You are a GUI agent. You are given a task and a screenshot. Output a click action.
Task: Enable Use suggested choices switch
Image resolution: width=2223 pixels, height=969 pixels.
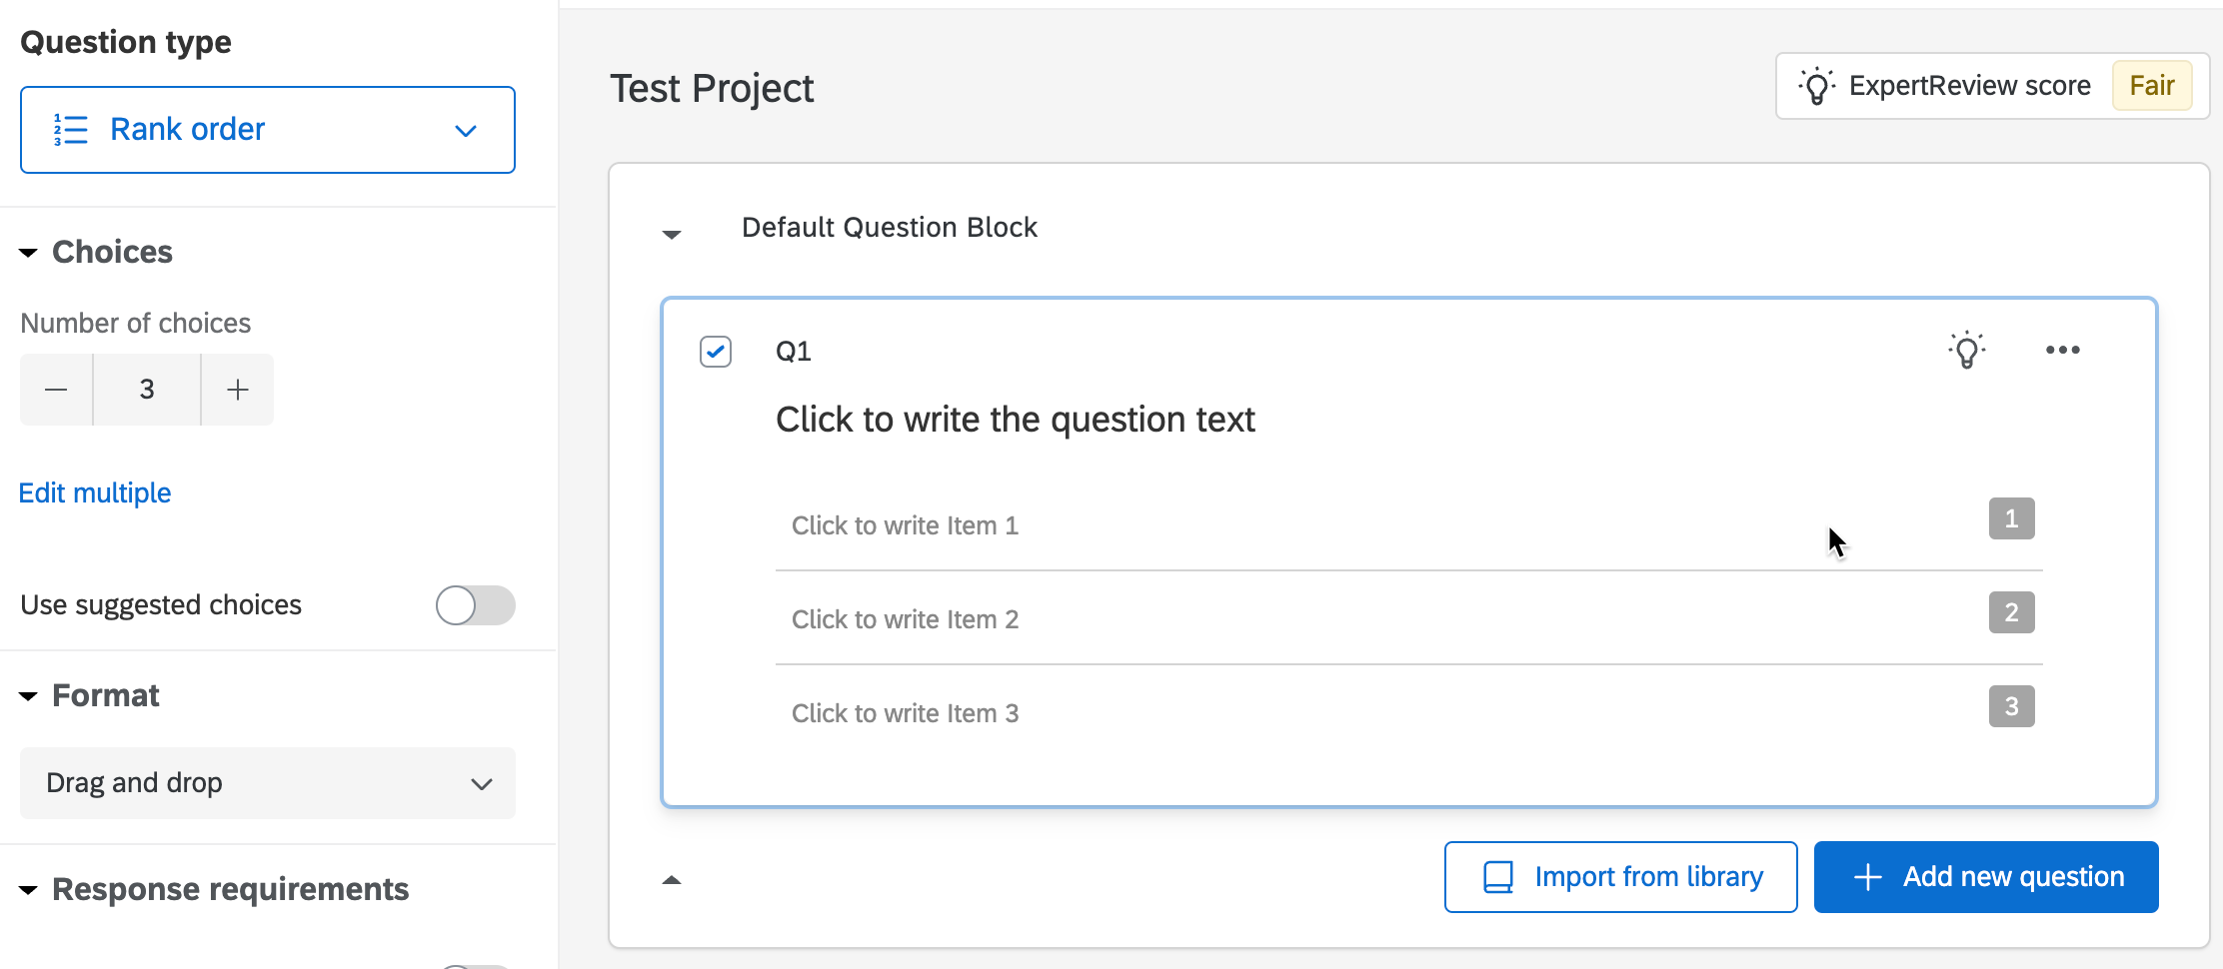(x=475, y=605)
